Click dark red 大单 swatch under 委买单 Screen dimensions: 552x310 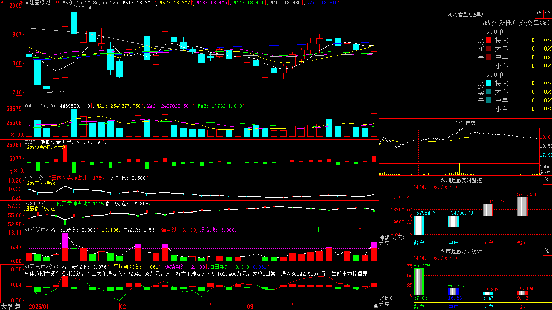pos(489,49)
